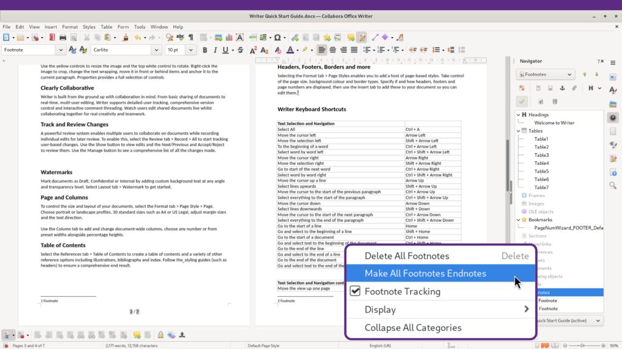The width and height of the screenshot is (622, 349).
Task: Open the Carlito font name dropdown
Action: pos(156,50)
